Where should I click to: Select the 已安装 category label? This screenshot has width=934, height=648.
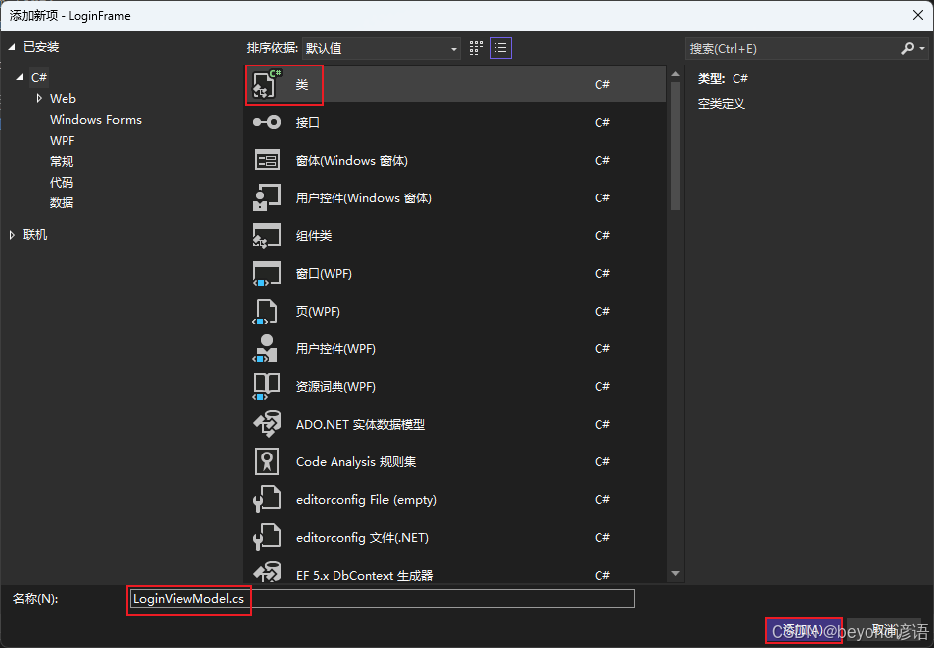pyautogui.click(x=41, y=47)
